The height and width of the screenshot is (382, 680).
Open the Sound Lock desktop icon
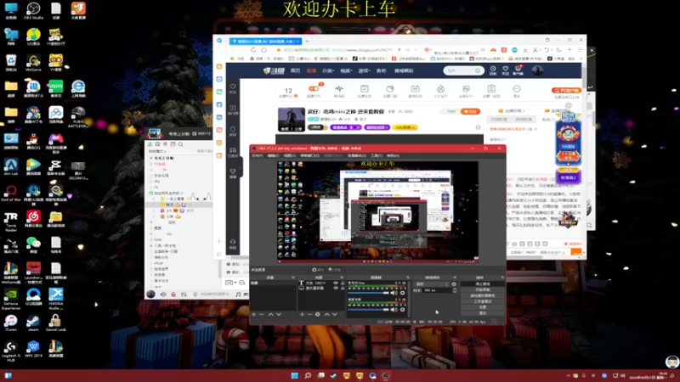pyautogui.click(x=55, y=323)
